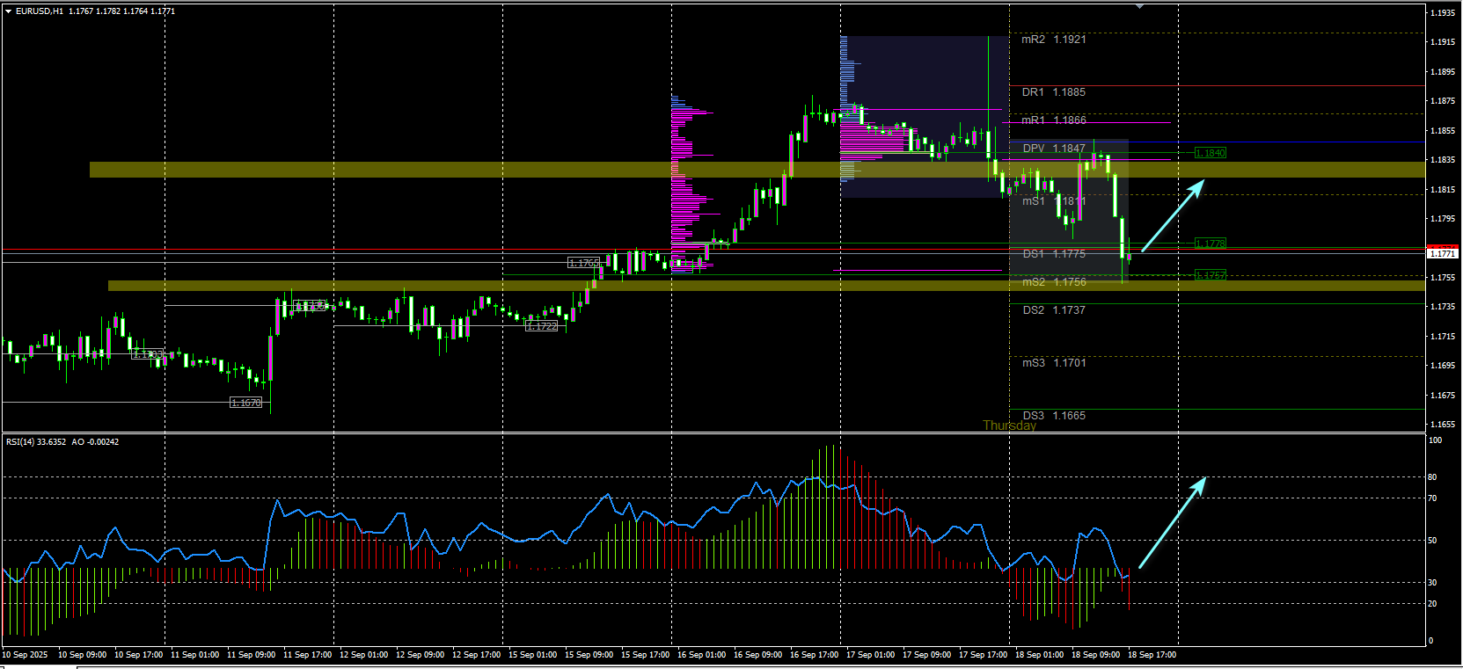This screenshot has height=669, width=1463.
Task: Select the lower yellow zone near 1.1755
Action: [766, 286]
